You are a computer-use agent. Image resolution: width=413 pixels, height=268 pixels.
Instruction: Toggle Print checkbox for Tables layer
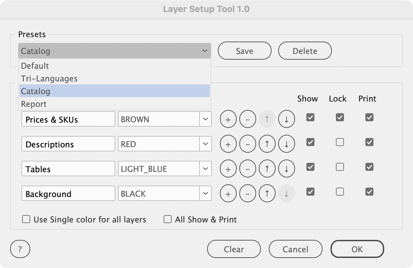coord(369,167)
